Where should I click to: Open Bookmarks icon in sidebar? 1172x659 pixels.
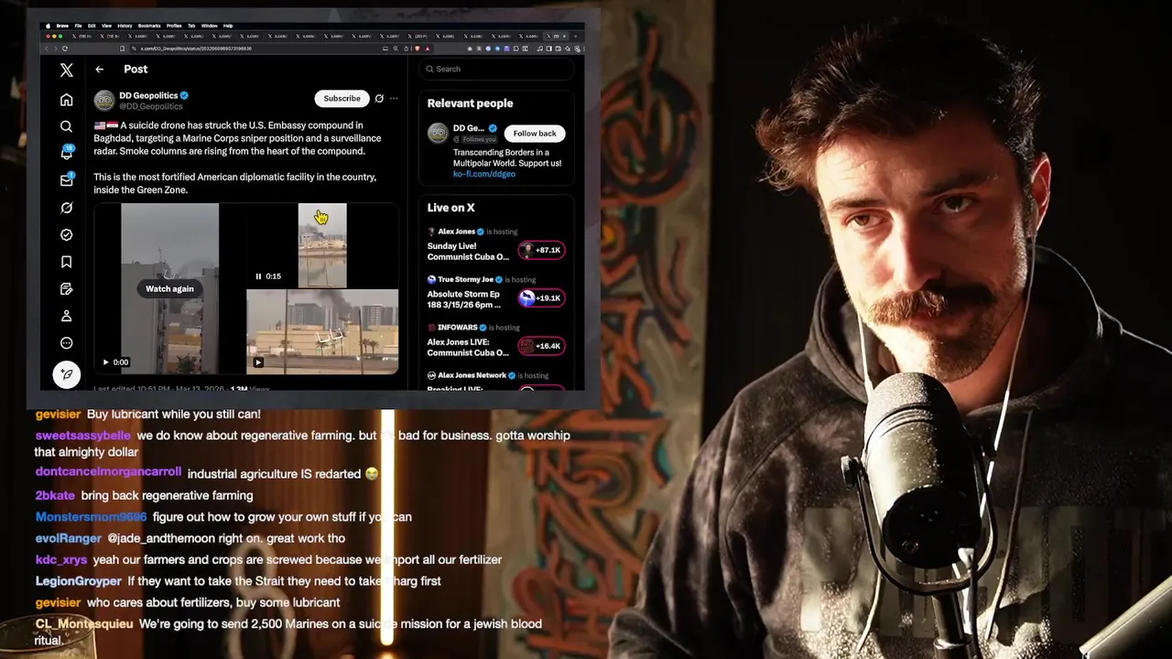(x=67, y=262)
